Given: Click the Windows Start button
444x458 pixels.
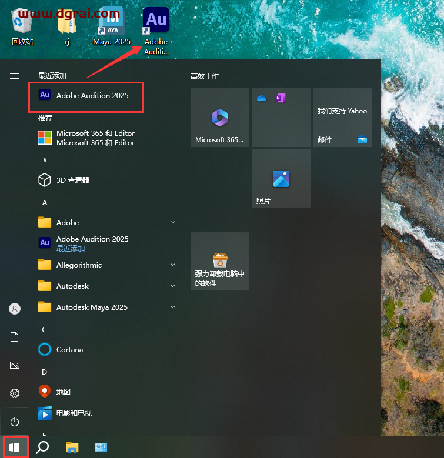Looking at the screenshot, I should pos(14,447).
